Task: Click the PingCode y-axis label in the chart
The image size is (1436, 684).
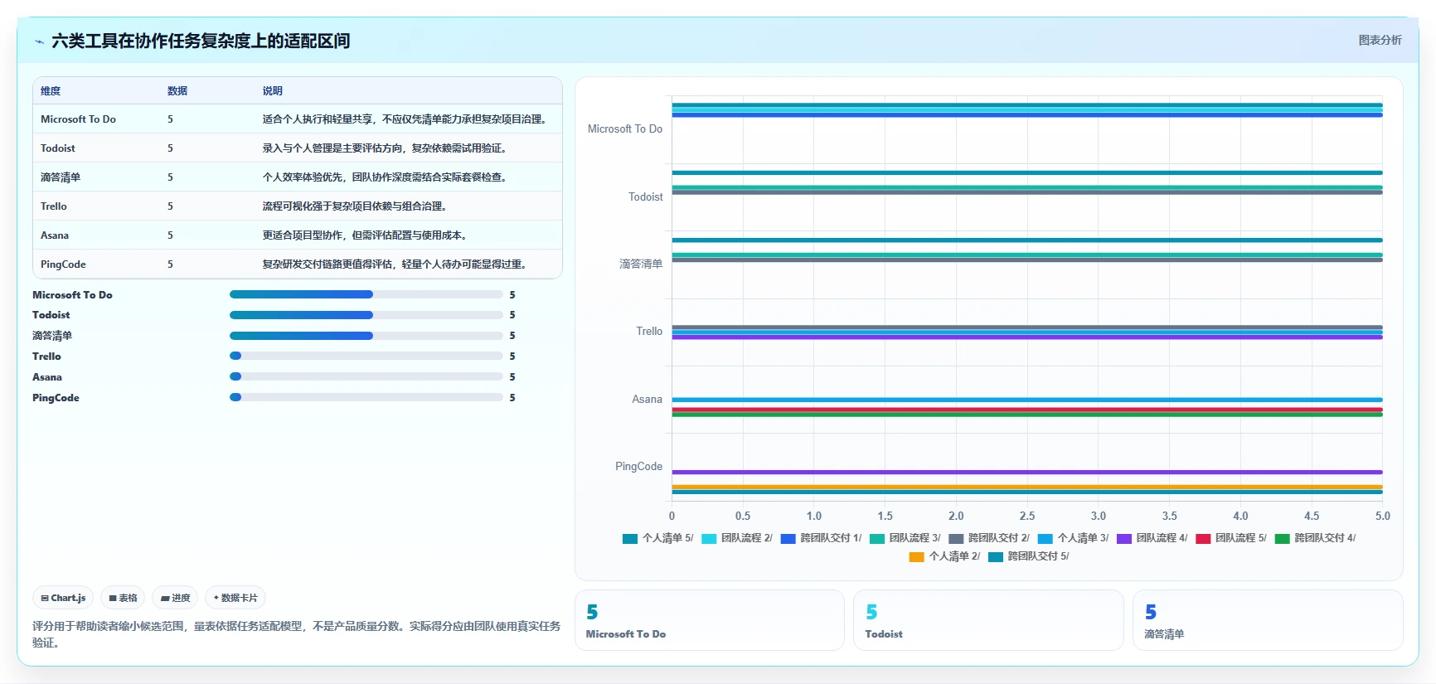Action: 639,467
